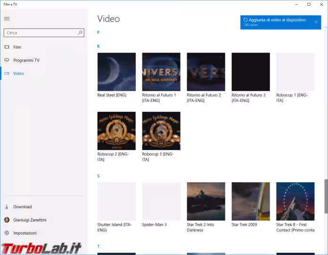
Task: Click the Video camera sidebar icon
Action: pos(7,73)
